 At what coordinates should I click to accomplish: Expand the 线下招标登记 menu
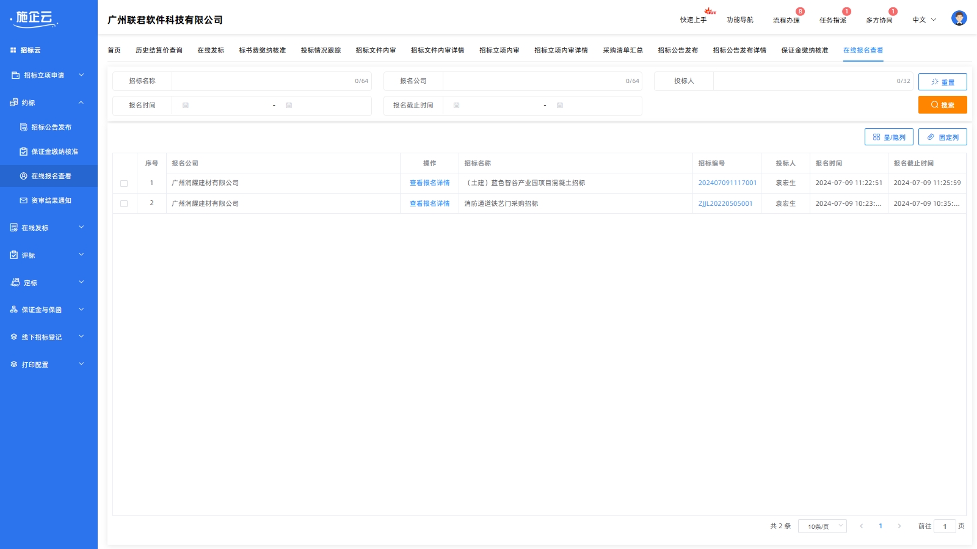click(x=81, y=336)
